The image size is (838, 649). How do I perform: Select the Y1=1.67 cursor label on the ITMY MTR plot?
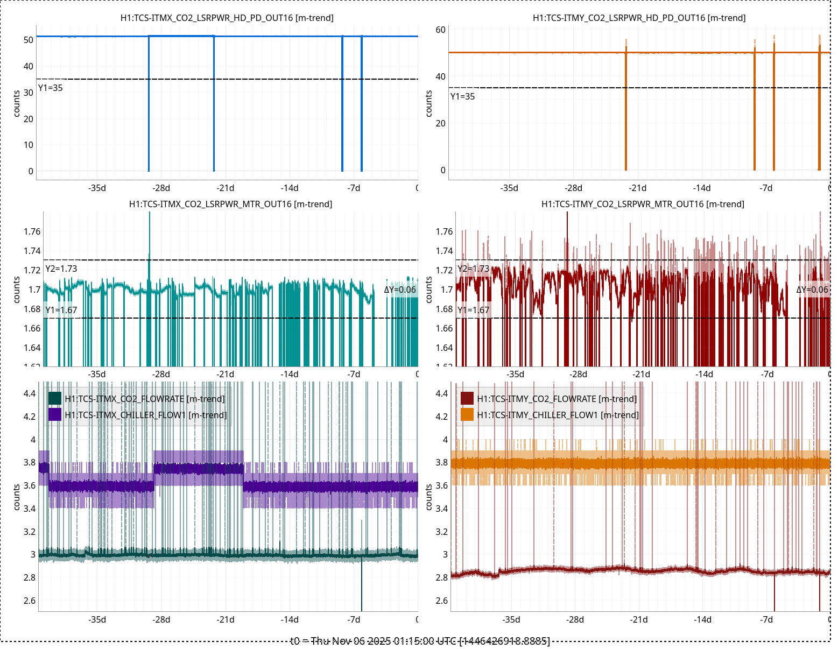(473, 310)
